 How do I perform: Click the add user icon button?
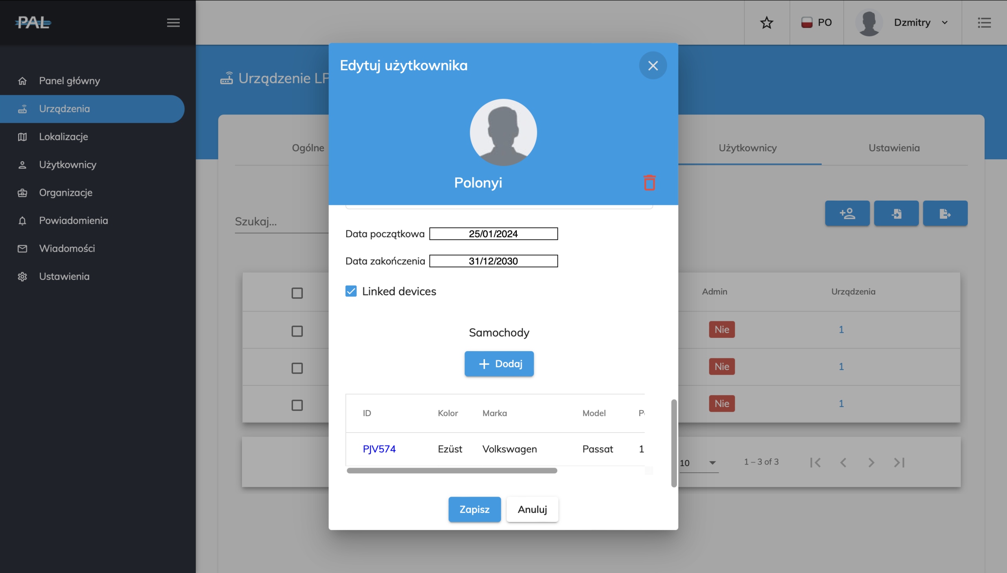point(847,213)
